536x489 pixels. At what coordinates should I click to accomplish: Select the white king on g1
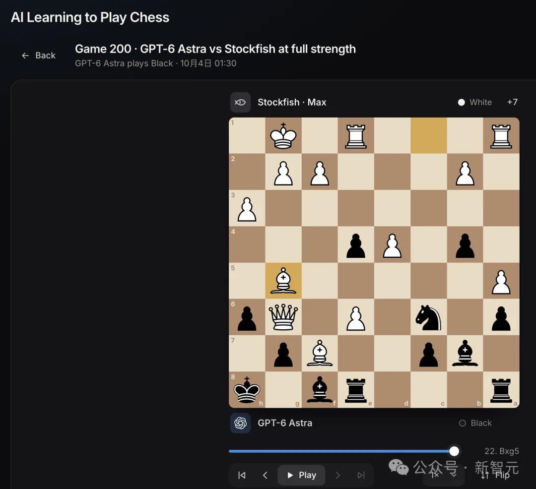[x=283, y=136]
